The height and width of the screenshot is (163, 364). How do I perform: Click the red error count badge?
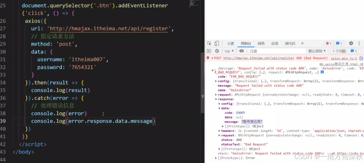329,43
